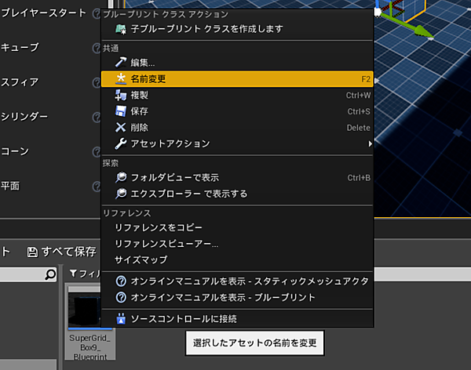Click the help icon beside プレイヤースタート
Viewport: 471px width, 370px height.
(x=96, y=13)
